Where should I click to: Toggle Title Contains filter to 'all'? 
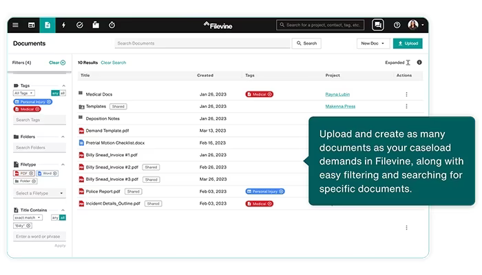pyautogui.click(x=63, y=218)
